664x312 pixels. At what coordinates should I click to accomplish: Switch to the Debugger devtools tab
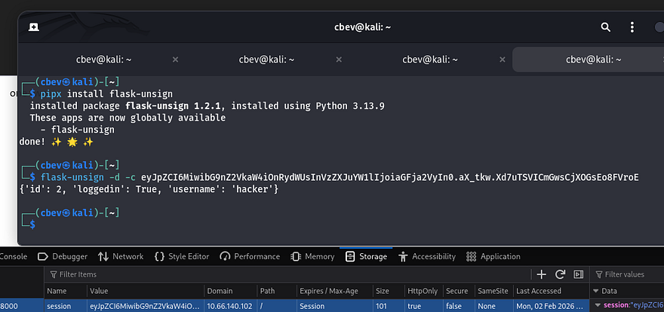click(63, 256)
